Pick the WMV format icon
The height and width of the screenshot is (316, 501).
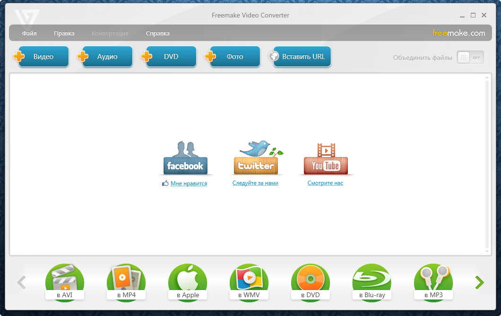(249, 282)
